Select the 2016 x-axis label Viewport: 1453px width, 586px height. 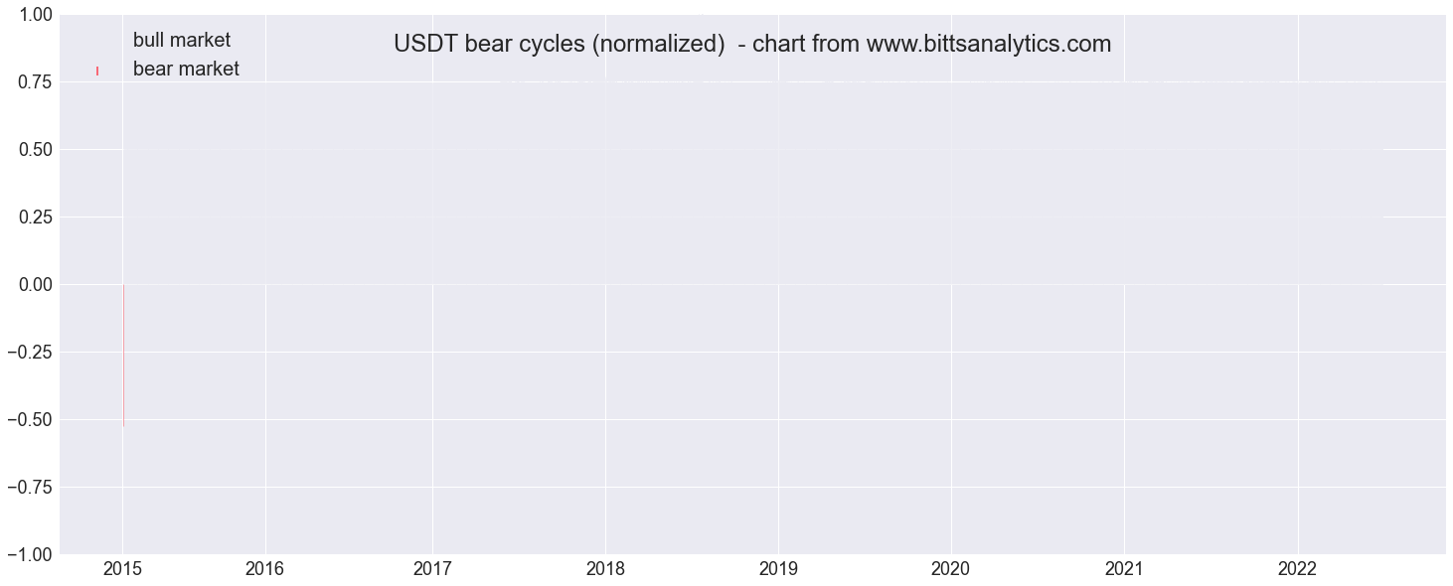[265, 569]
